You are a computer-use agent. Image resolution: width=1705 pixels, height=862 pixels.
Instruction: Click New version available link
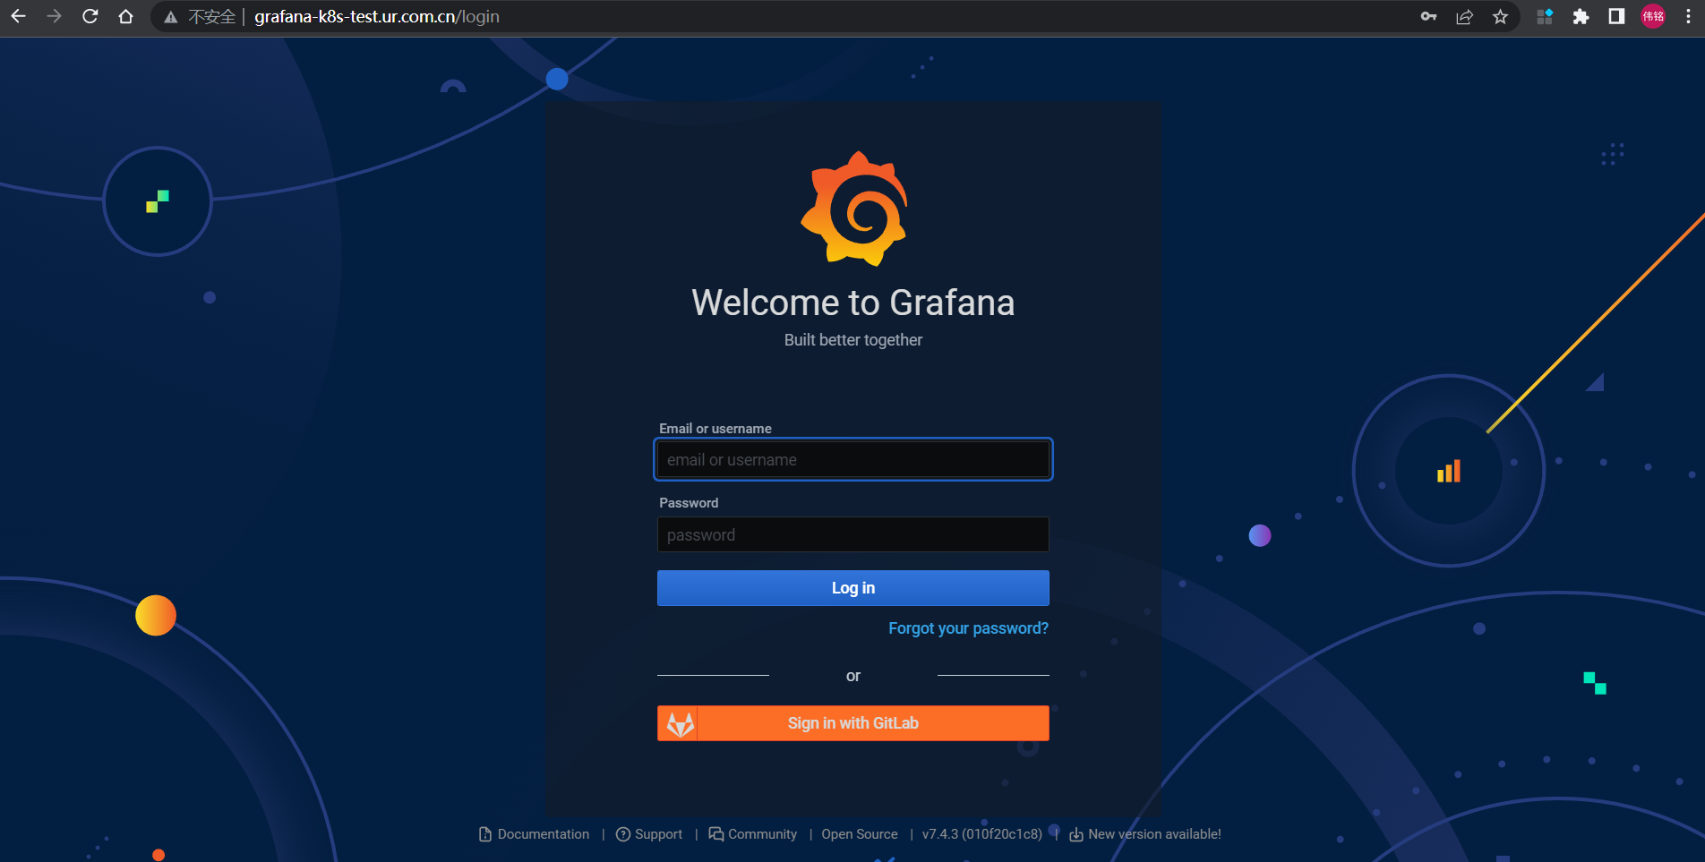pos(1145,834)
